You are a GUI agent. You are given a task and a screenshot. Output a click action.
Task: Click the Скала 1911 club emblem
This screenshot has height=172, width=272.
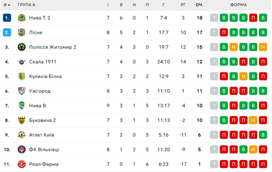[22, 62]
